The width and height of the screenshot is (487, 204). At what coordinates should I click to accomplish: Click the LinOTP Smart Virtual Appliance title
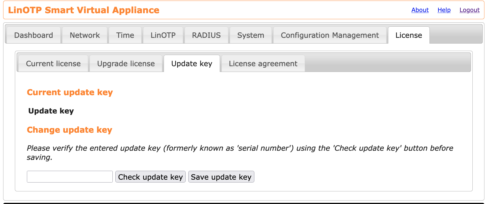[x=84, y=10]
